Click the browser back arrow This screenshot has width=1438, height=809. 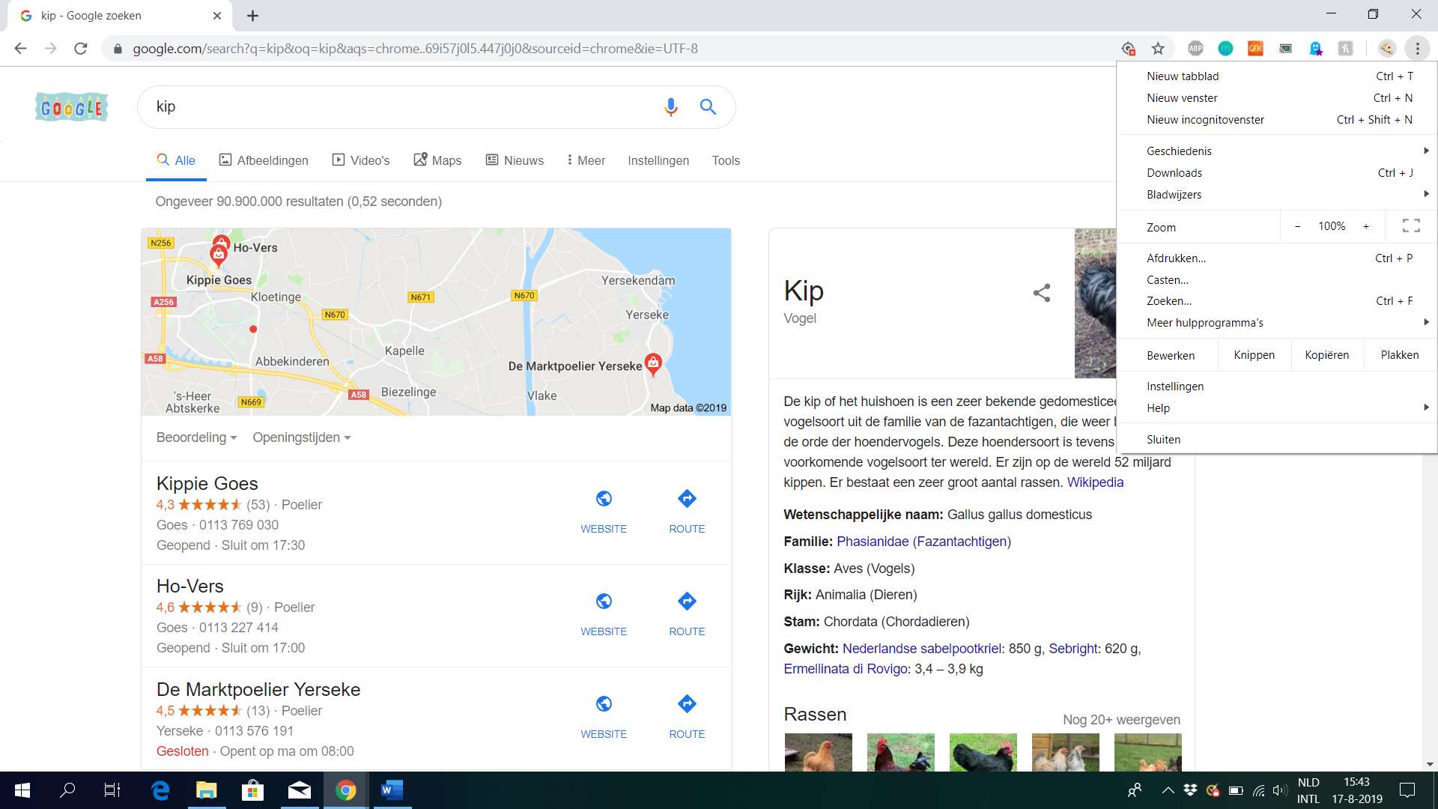(20, 49)
